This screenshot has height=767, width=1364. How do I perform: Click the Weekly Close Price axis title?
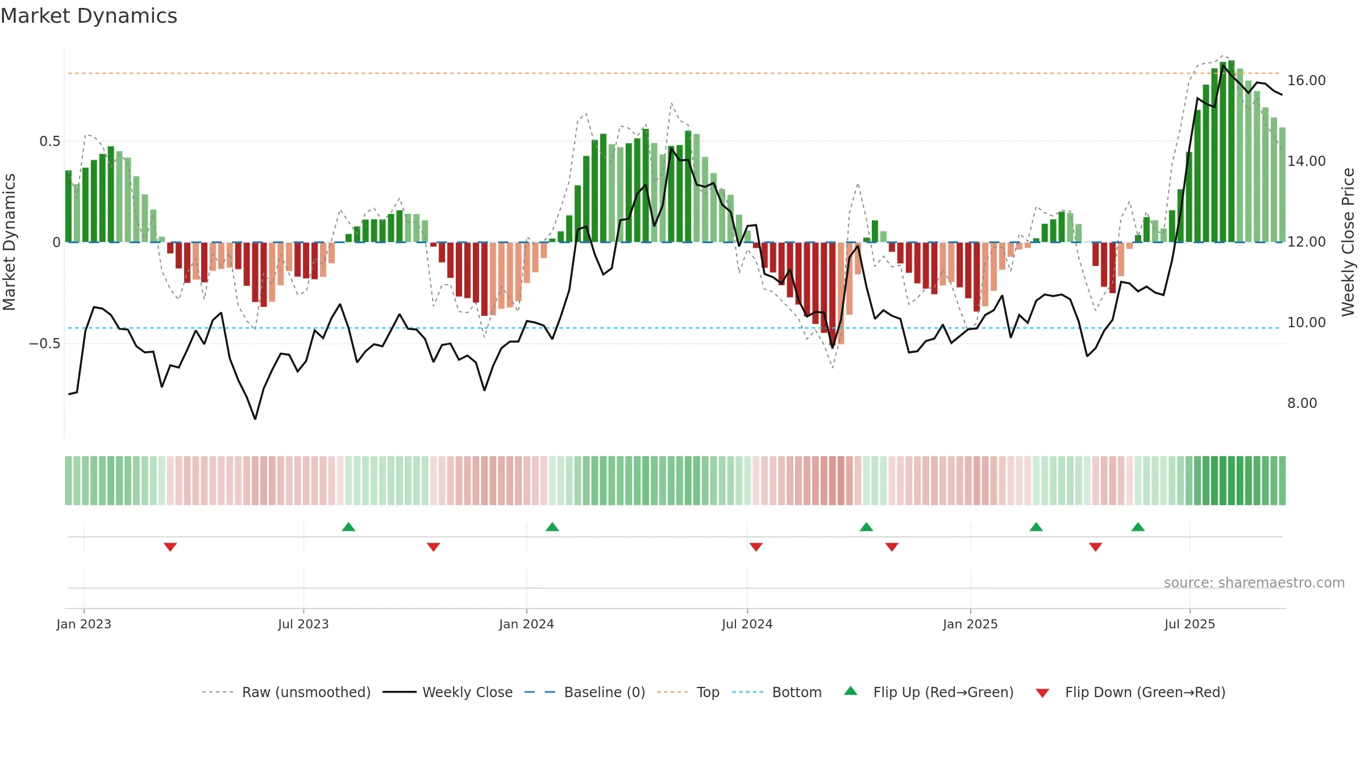point(1349,242)
